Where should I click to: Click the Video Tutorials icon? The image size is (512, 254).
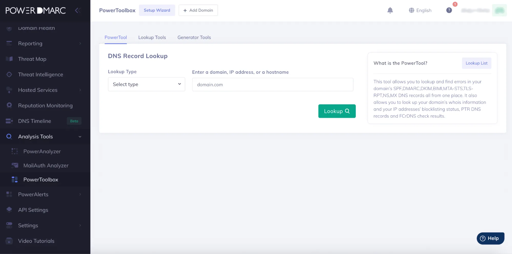pos(9,241)
